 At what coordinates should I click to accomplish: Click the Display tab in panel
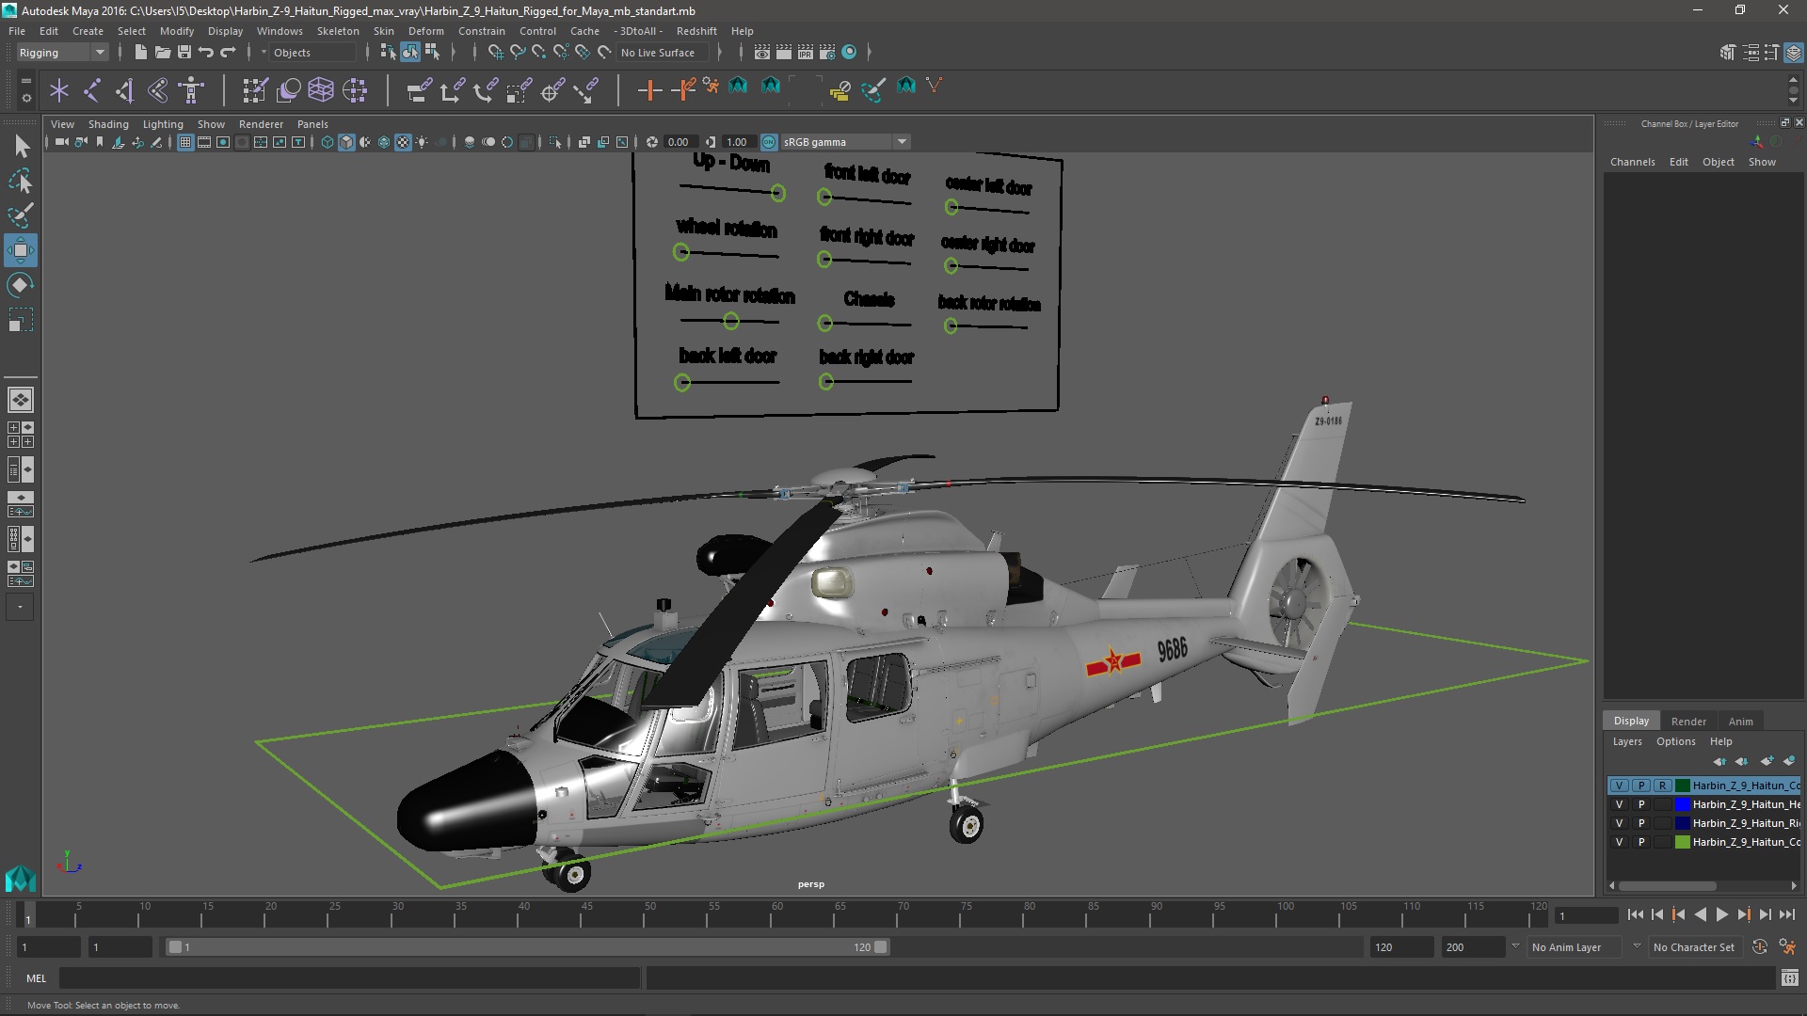pos(1631,720)
